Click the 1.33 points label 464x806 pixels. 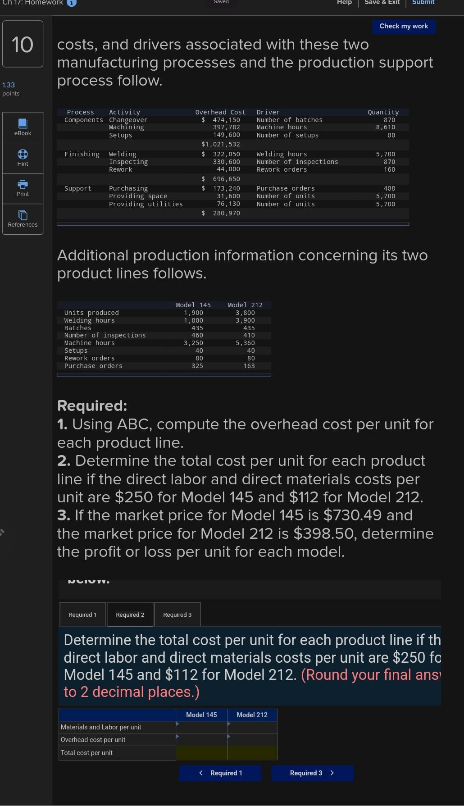[11, 89]
